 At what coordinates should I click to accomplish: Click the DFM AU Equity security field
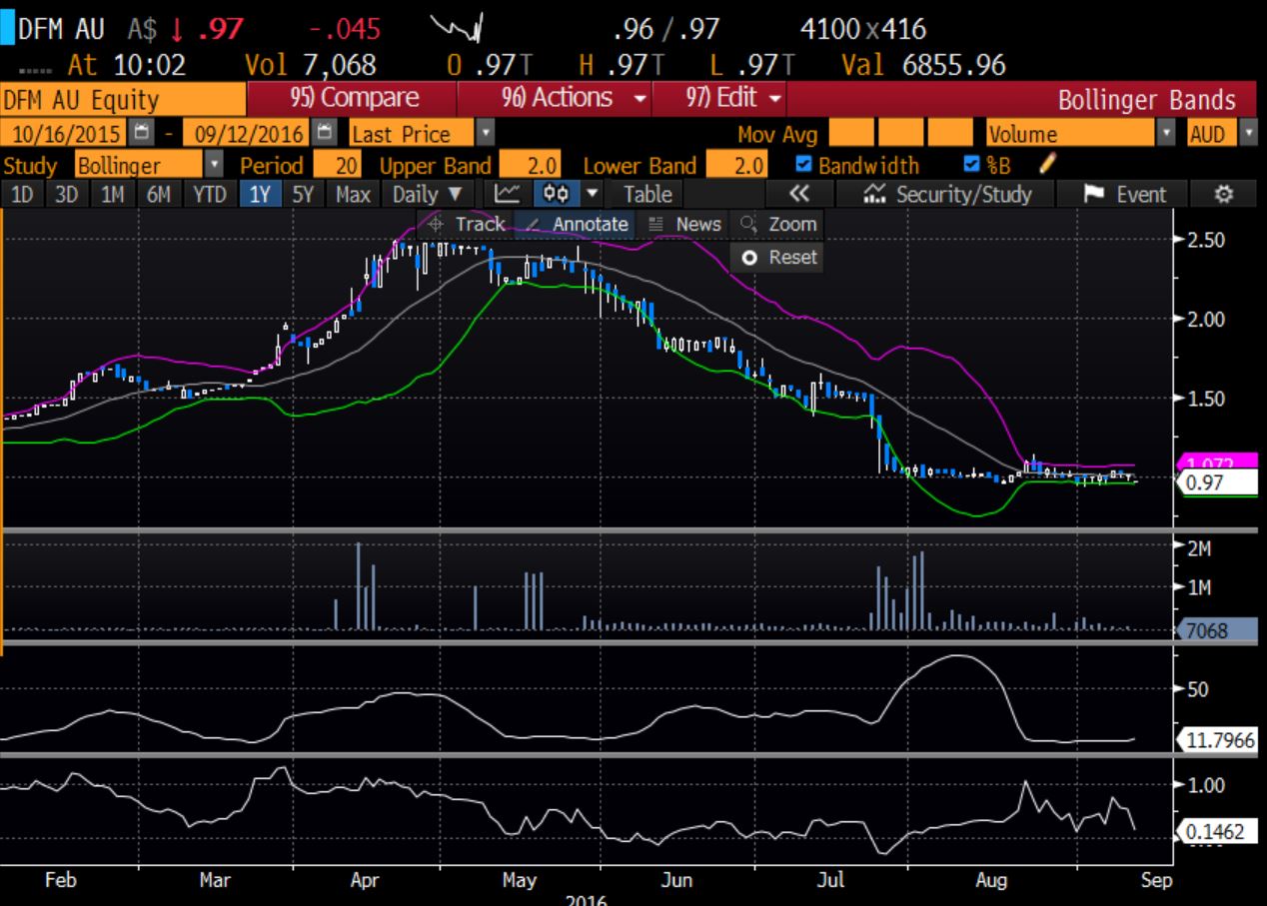pyautogui.click(x=123, y=99)
